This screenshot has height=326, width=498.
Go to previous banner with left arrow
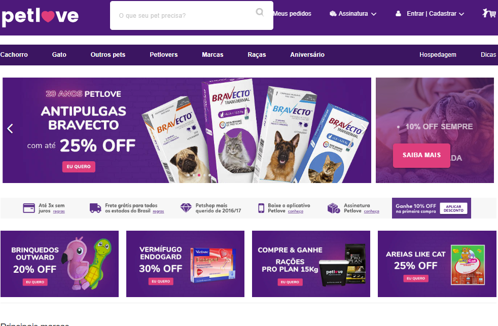pyautogui.click(x=10, y=129)
